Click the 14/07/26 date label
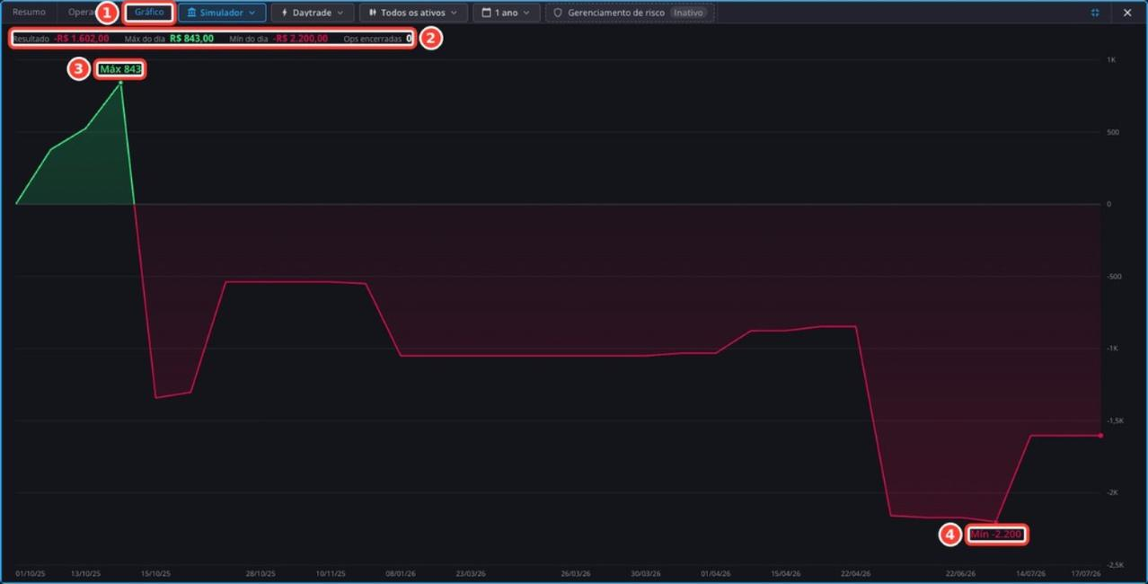 coord(1031,573)
